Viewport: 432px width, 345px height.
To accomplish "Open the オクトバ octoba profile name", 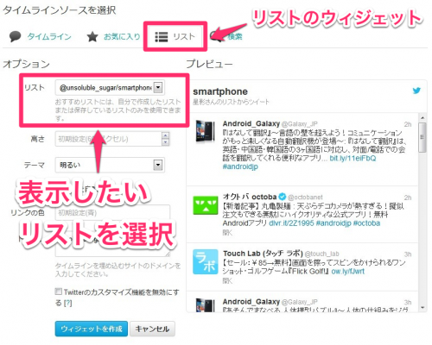I will click(250, 197).
